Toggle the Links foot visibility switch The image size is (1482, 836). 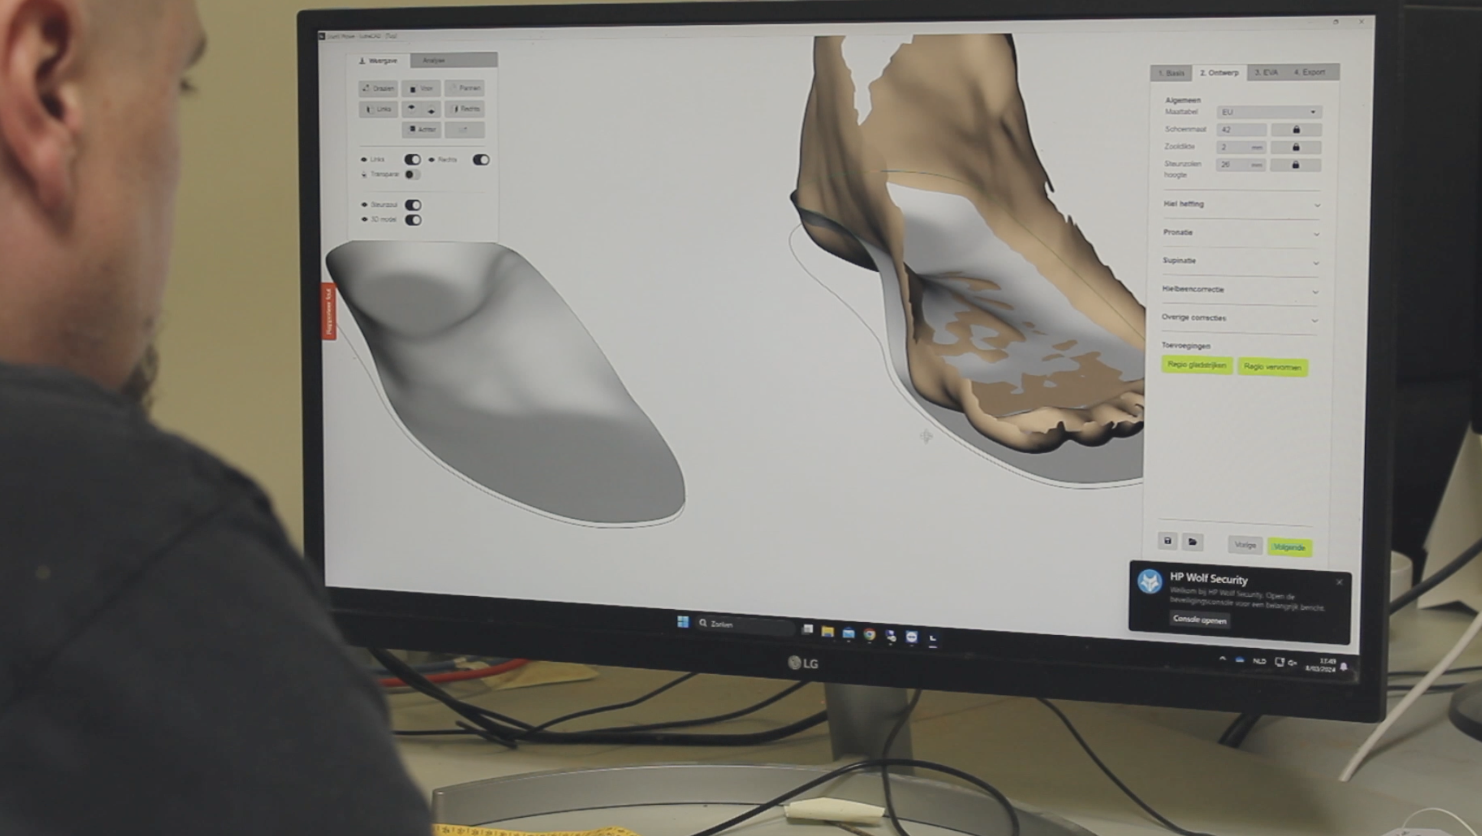pos(413,159)
